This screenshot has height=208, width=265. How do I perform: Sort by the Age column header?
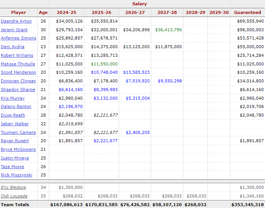coord(43,12)
